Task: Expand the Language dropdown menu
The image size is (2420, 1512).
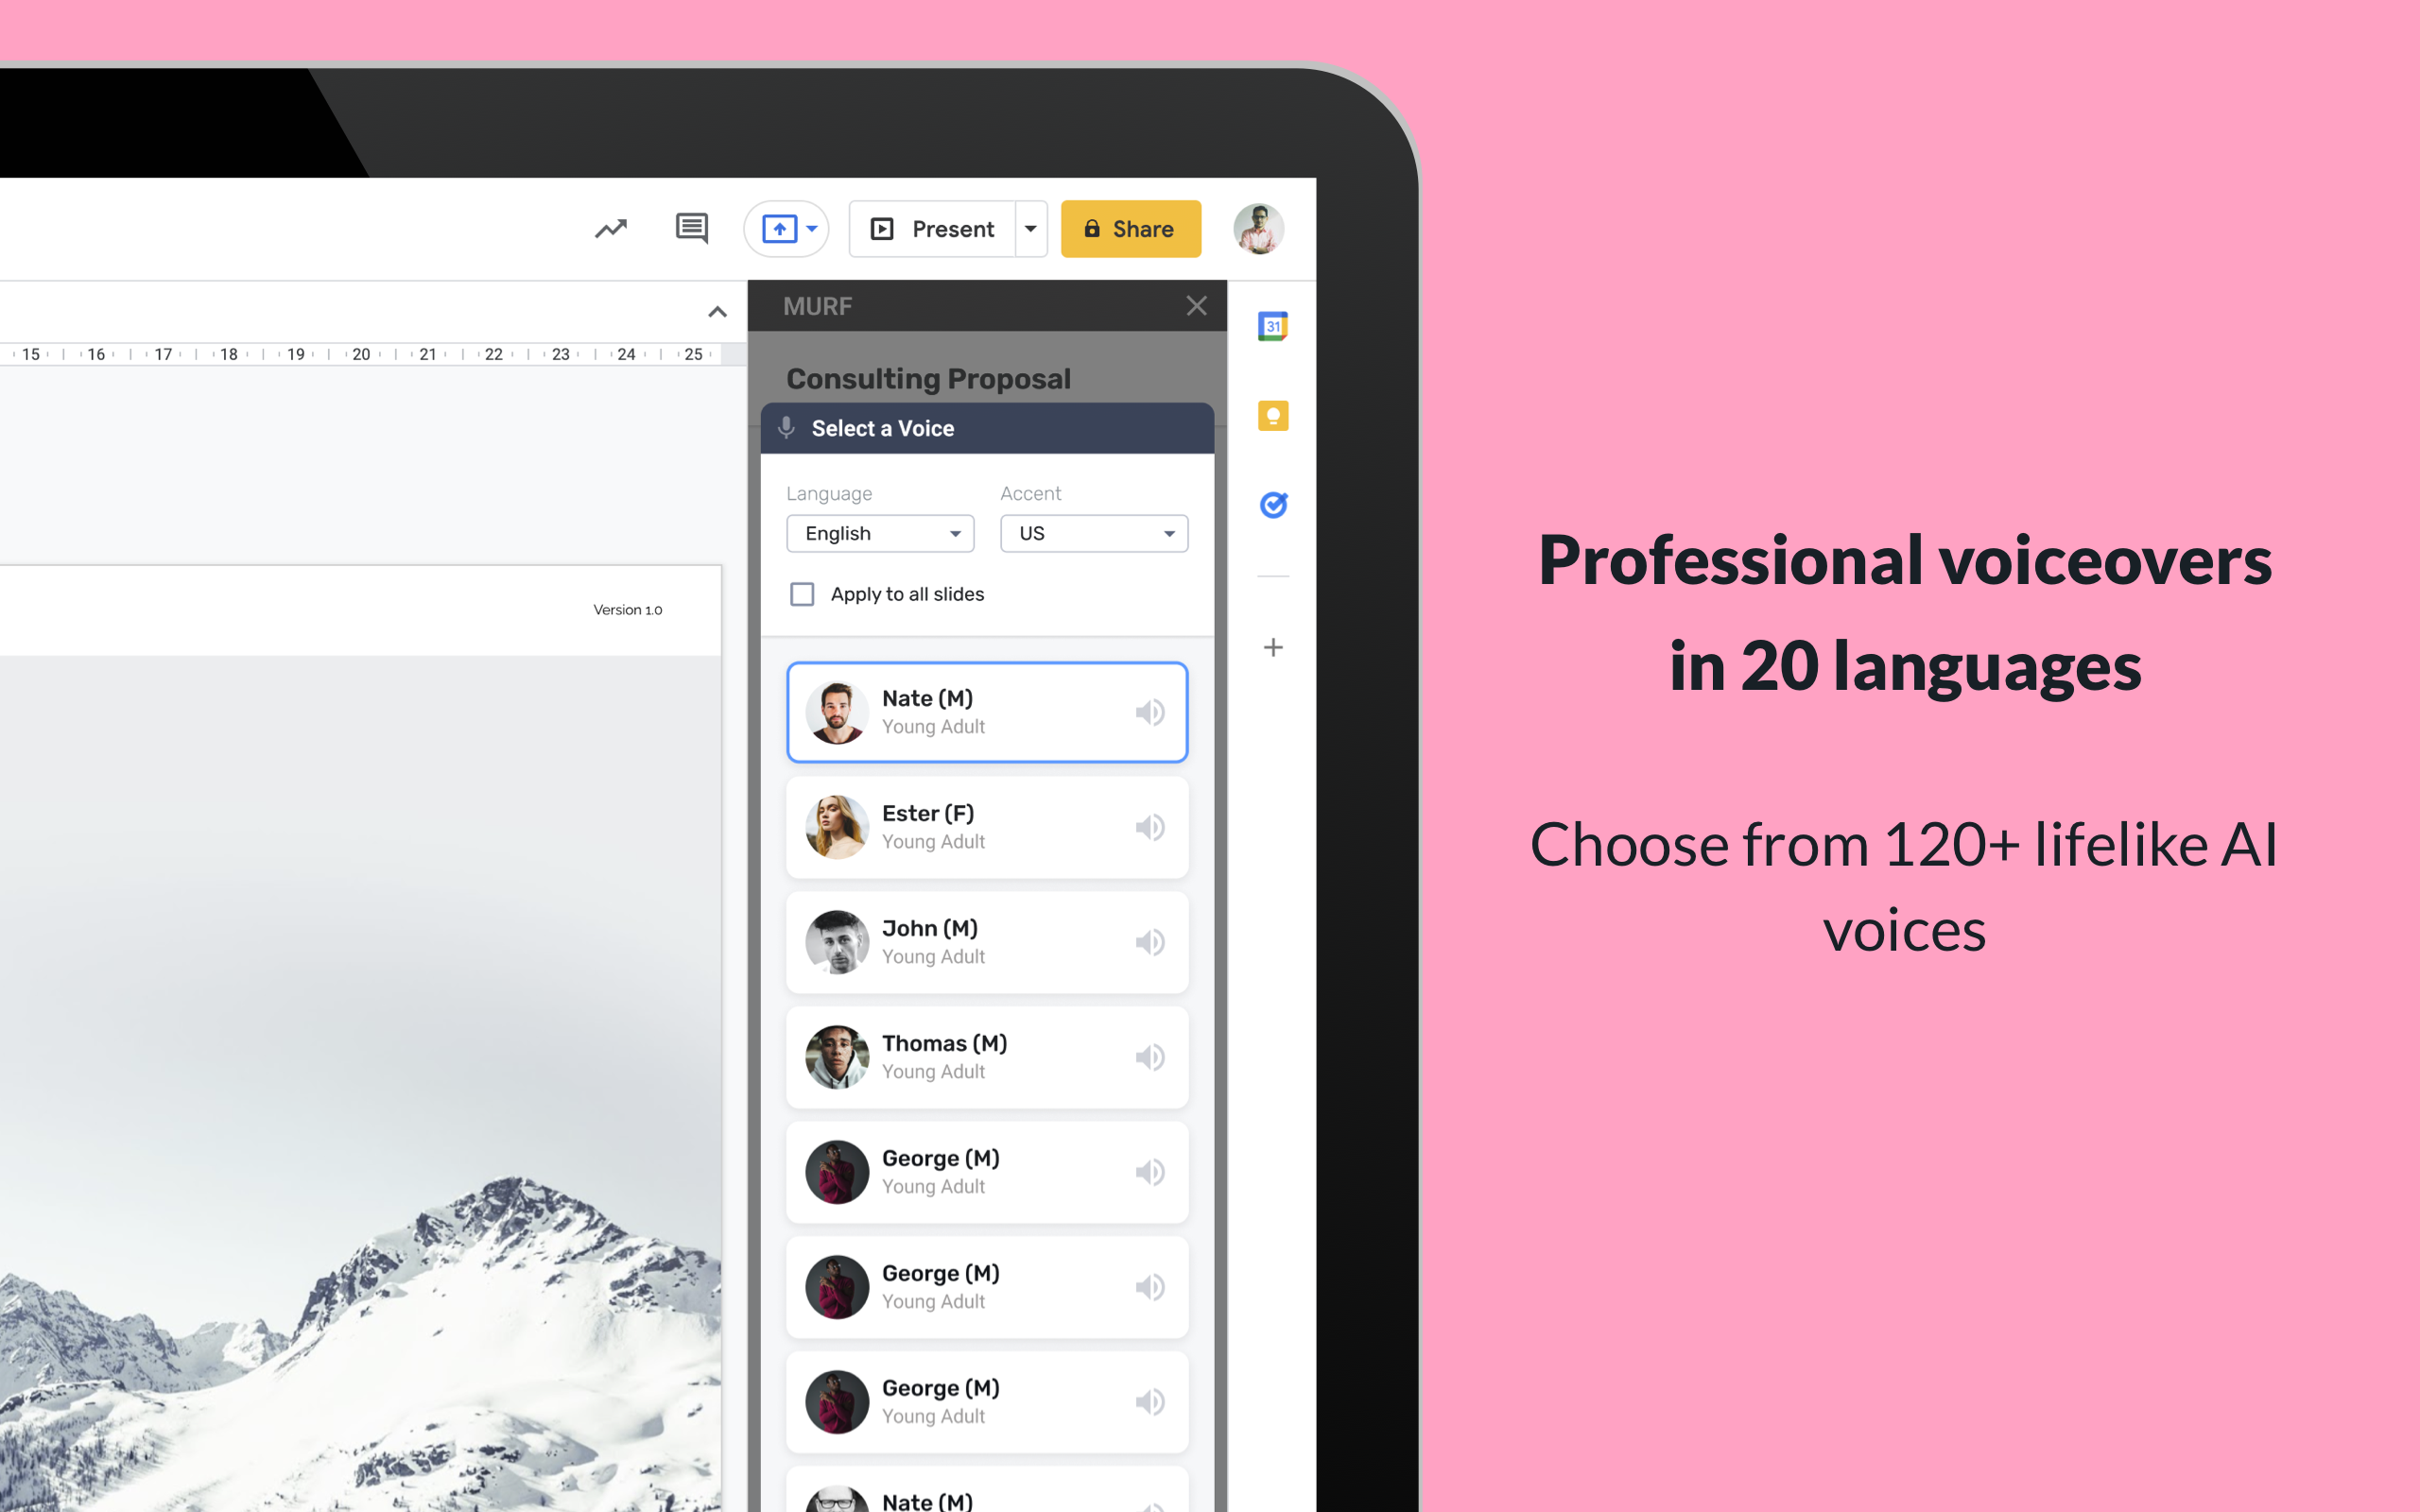Action: (878, 533)
